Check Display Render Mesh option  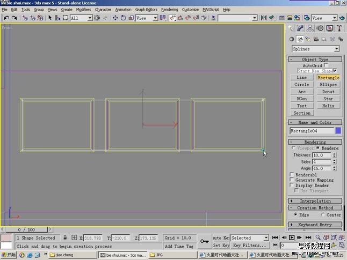(x=292, y=185)
